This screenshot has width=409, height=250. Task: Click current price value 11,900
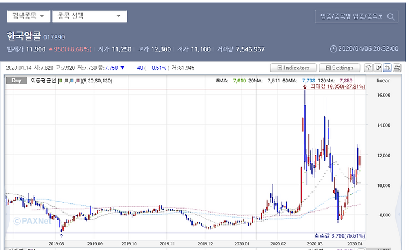coord(36,49)
